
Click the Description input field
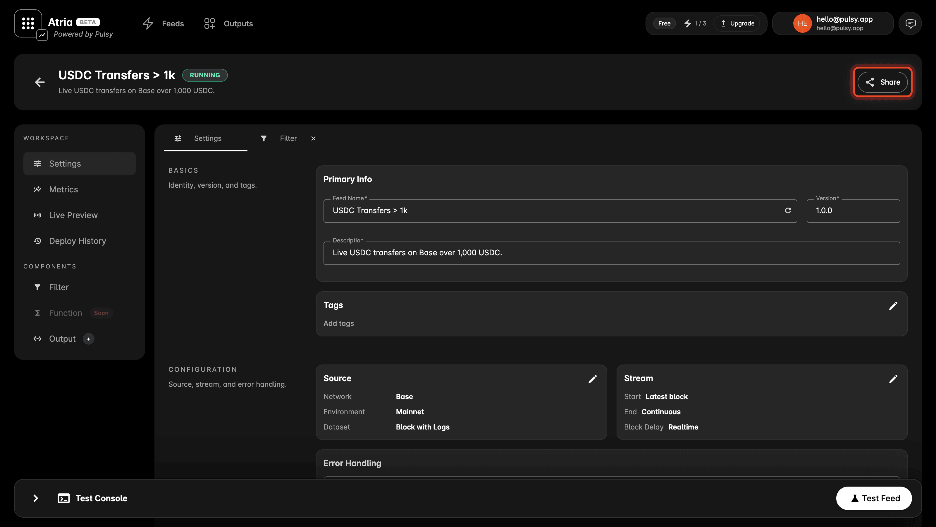[x=612, y=253]
